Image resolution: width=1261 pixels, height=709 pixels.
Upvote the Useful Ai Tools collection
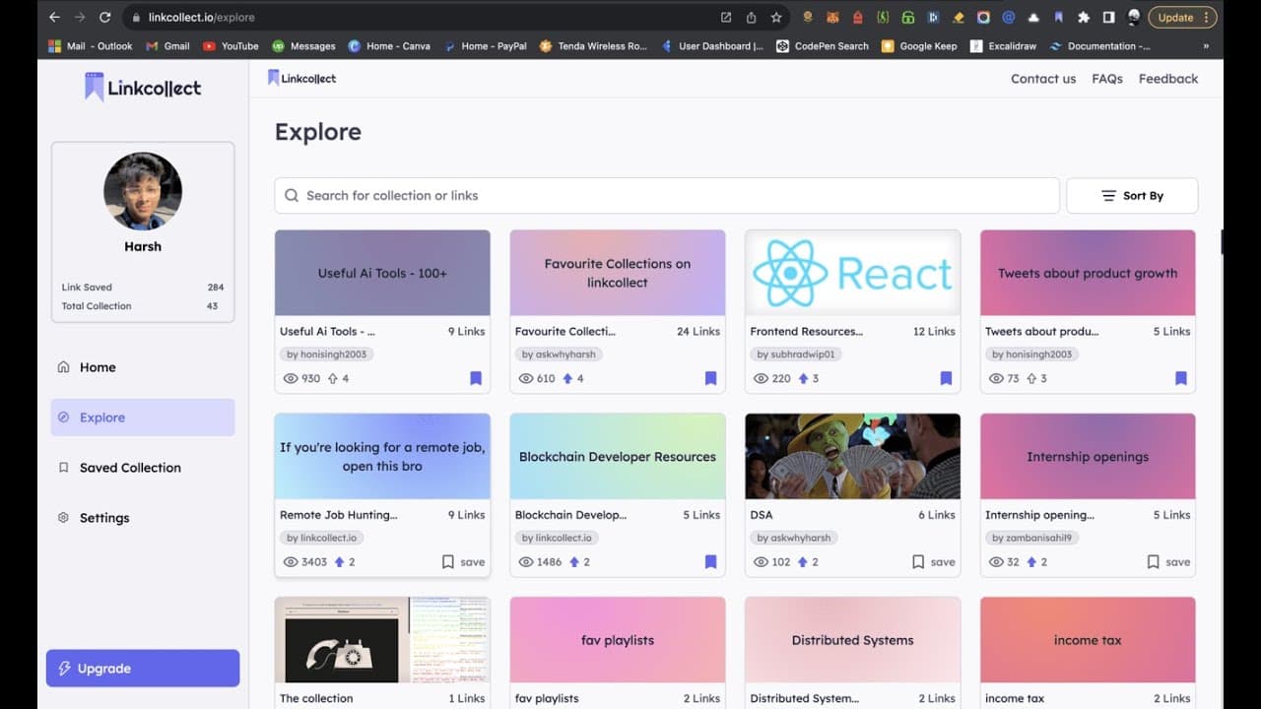tap(333, 378)
